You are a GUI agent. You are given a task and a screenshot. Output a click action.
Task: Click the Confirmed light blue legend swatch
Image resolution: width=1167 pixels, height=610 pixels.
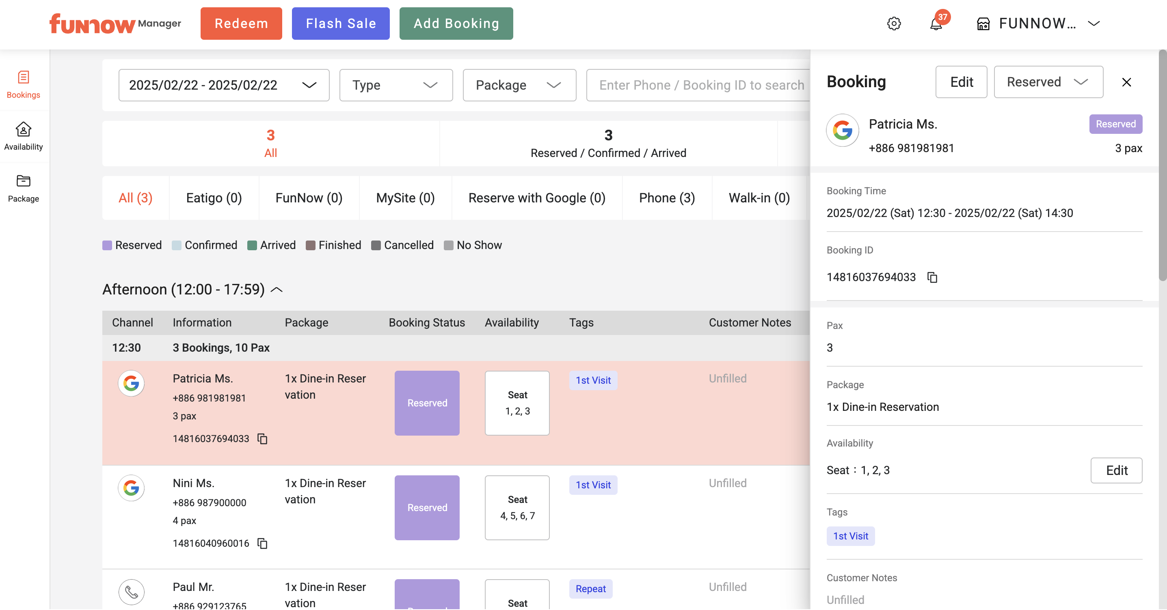(177, 245)
